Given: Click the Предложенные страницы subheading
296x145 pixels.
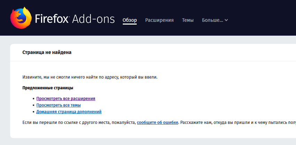Looking at the screenshot, I should 48,88.
